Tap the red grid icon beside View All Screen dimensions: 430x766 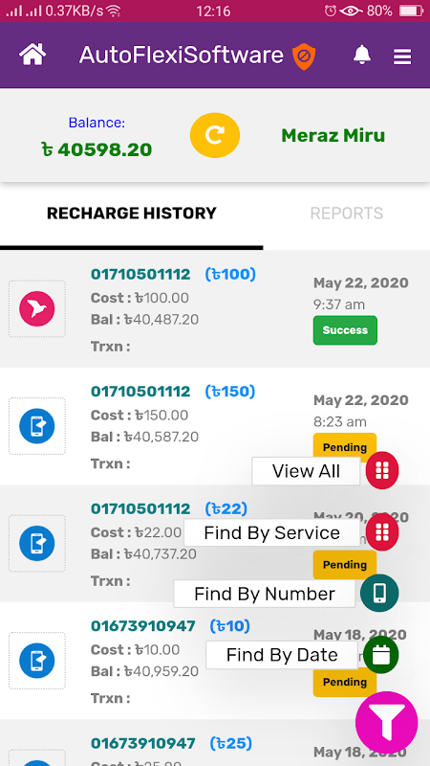point(382,470)
